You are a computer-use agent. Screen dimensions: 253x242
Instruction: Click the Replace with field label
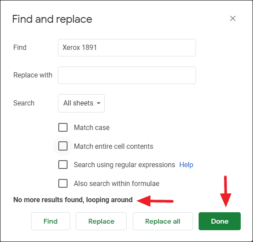tap(33, 75)
